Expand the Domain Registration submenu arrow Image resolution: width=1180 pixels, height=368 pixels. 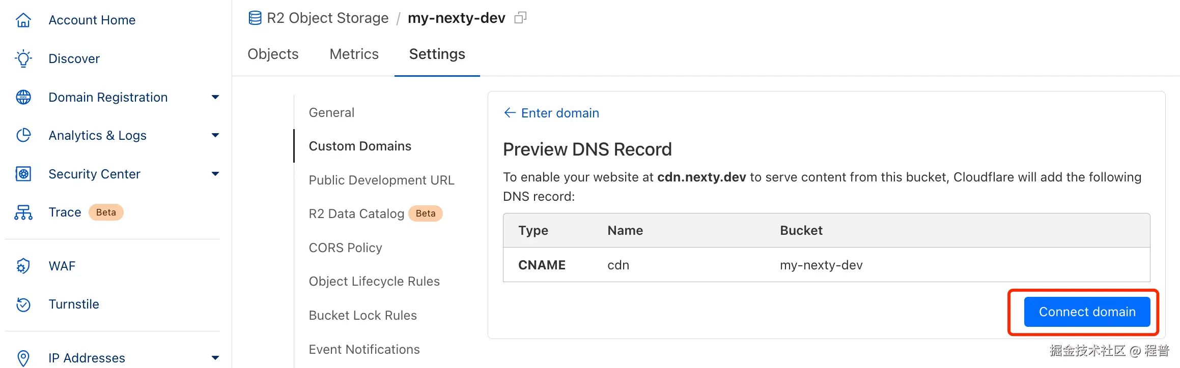click(x=215, y=97)
